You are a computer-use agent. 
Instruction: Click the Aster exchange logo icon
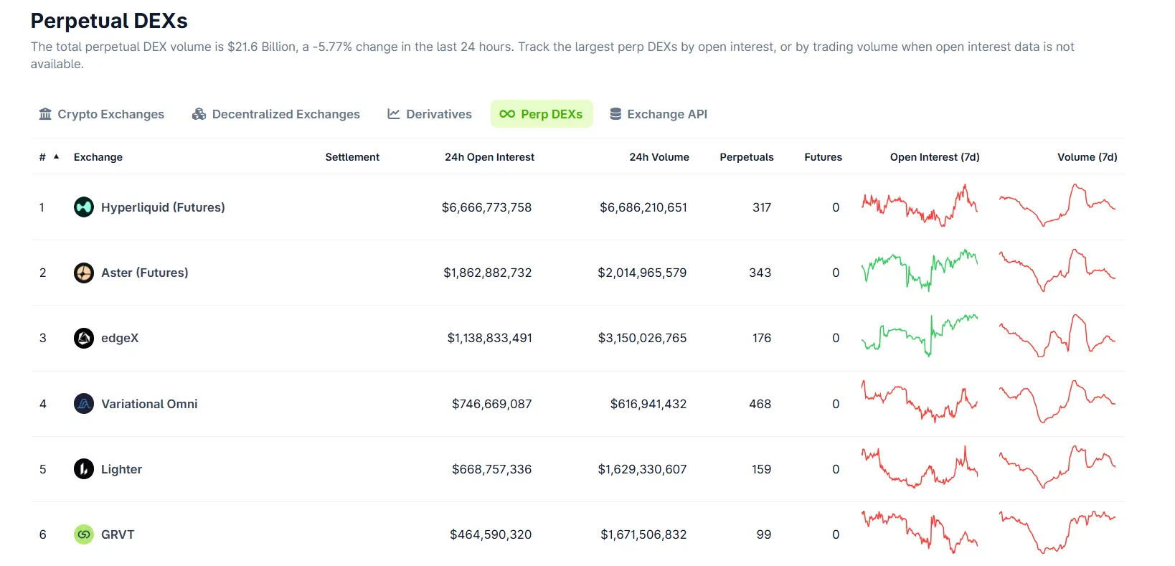pos(84,273)
